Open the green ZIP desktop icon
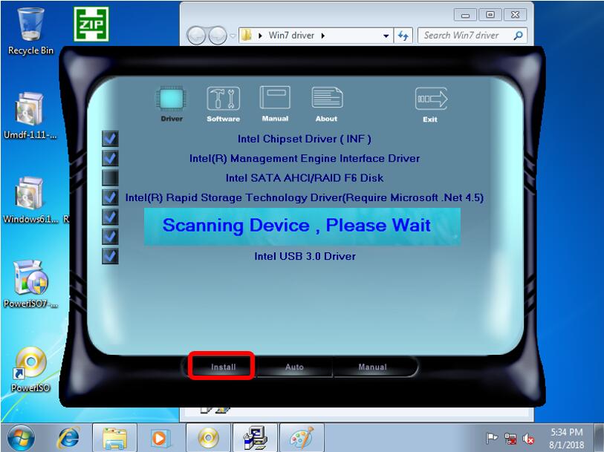604x452 pixels. click(x=91, y=24)
